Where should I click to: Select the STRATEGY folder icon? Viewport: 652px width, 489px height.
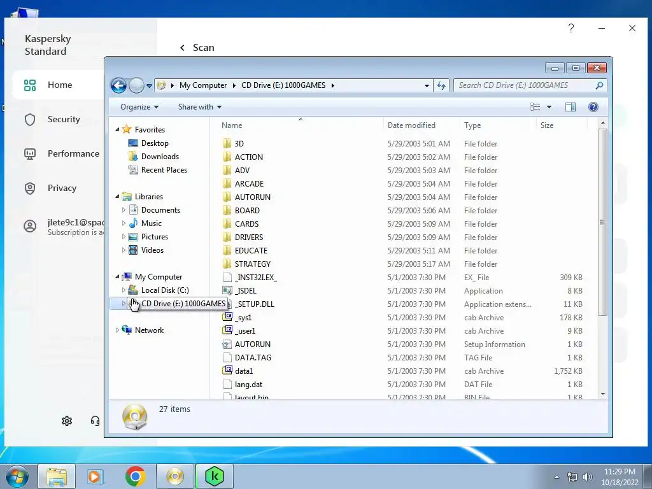tap(227, 264)
